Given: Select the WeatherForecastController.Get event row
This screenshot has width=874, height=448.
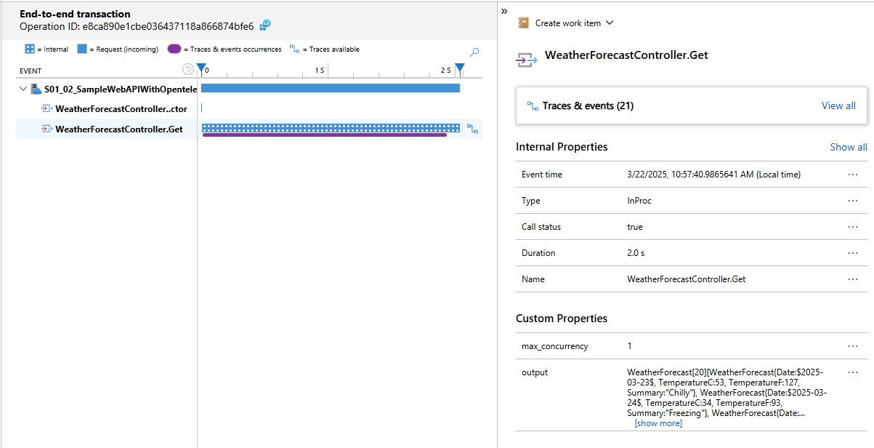Looking at the screenshot, I should pyautogui.click(x=118, y=129).
